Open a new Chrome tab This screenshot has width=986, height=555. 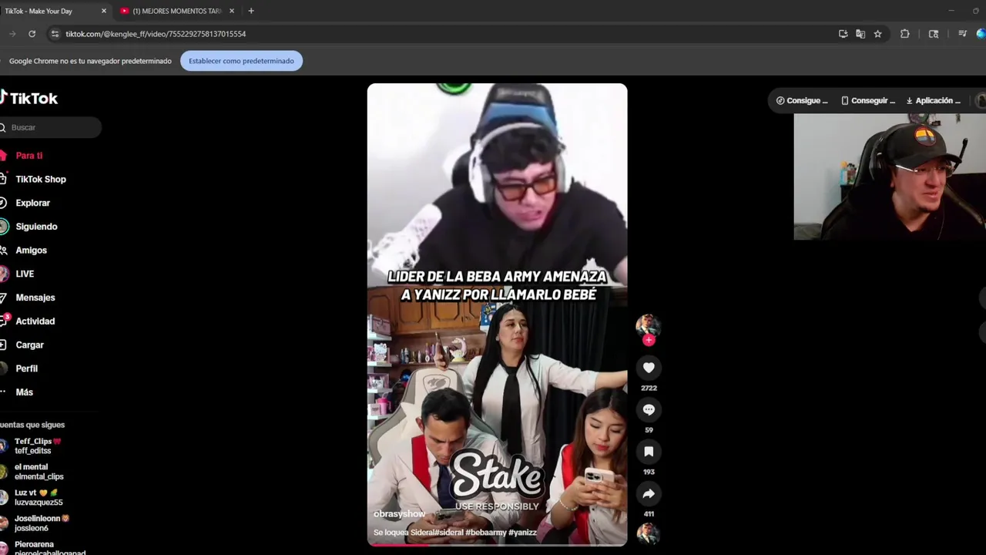click(251, 11)
